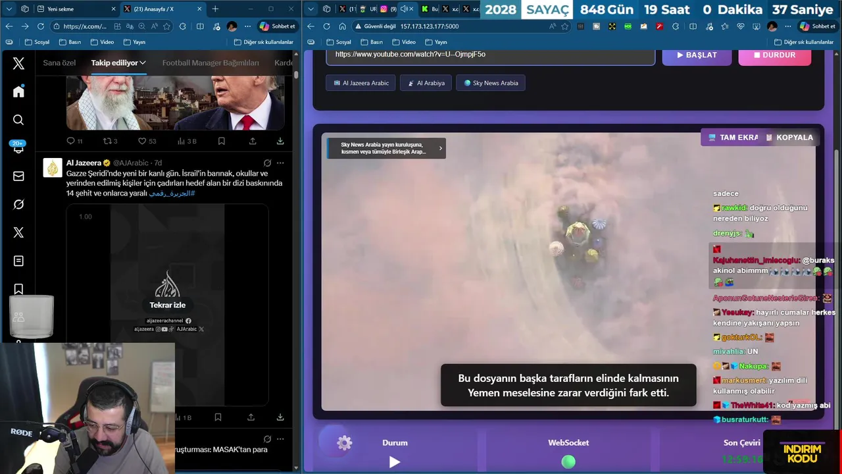Open Explore search in X sidebar
Image resolution: width=842 pixels, height=474 pixels.
coord(18,120)
